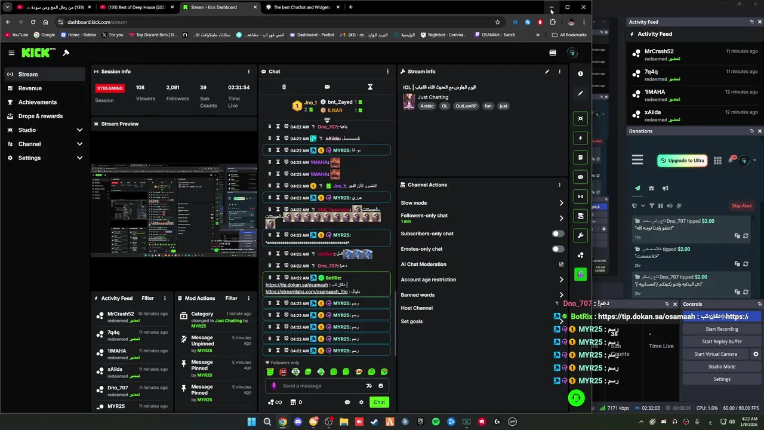This screenshot has height=430, width=764.
Task: Open Spotify from the taskbar
Action: coord(436,422)
